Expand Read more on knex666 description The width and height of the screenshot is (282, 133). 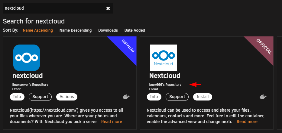[247, 122]
